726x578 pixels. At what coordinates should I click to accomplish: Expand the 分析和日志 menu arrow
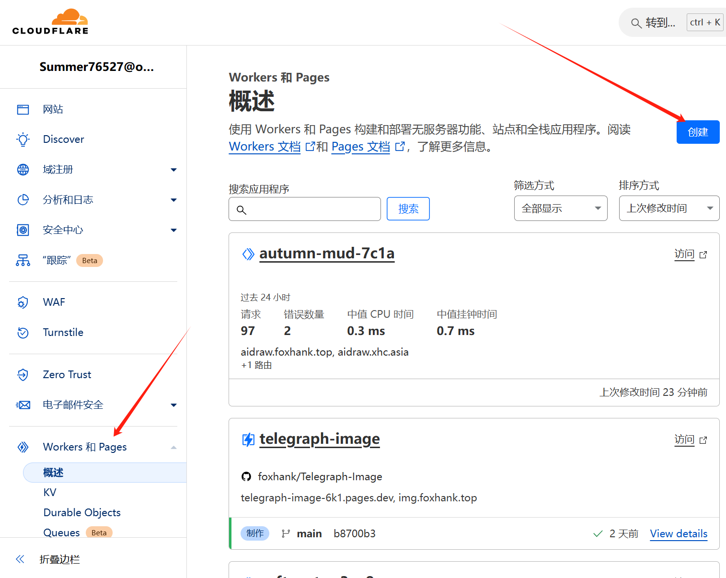pyautogui.click(x=173, y=200)
